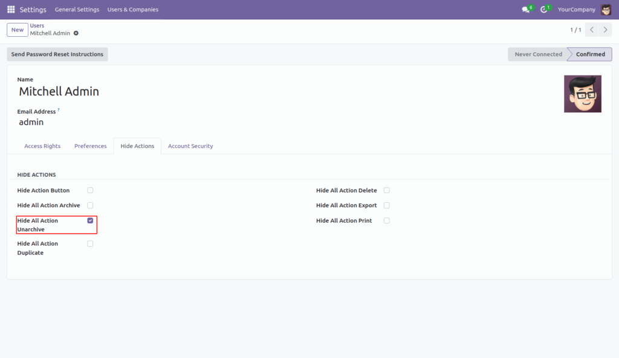Screen dimensions: 619x358
Task: Open the user menu via the avatar
Action: (x=606, y=9)
